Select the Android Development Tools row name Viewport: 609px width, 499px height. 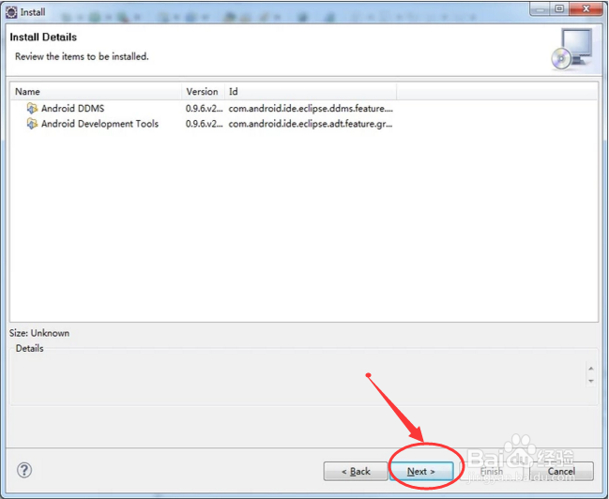[x=99, y=124]
